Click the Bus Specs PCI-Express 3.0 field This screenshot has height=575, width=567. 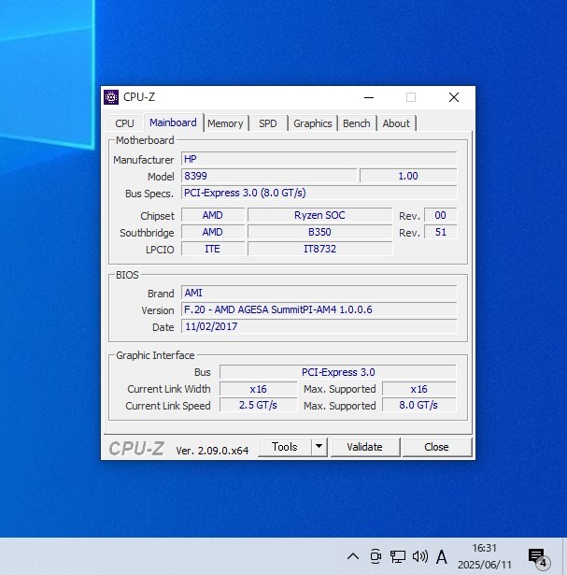click(x=319, y=193)
